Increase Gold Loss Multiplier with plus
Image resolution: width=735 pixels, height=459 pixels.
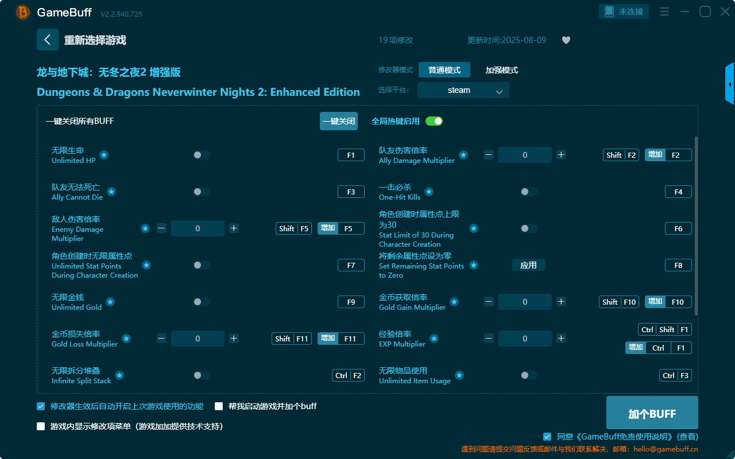[x=234, y=339]
